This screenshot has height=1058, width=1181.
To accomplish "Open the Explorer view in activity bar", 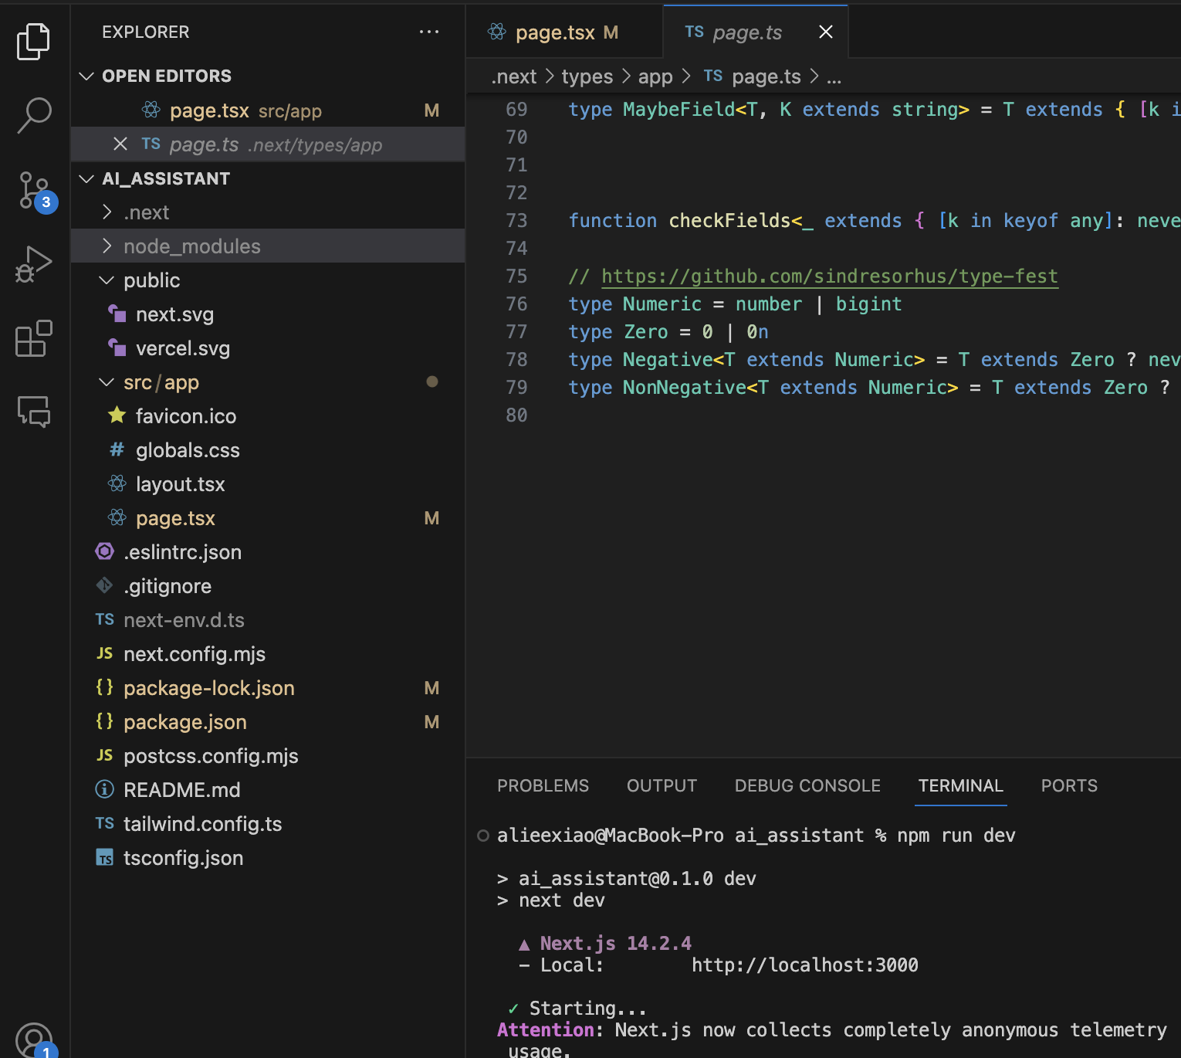I will (x=33, y=42).
